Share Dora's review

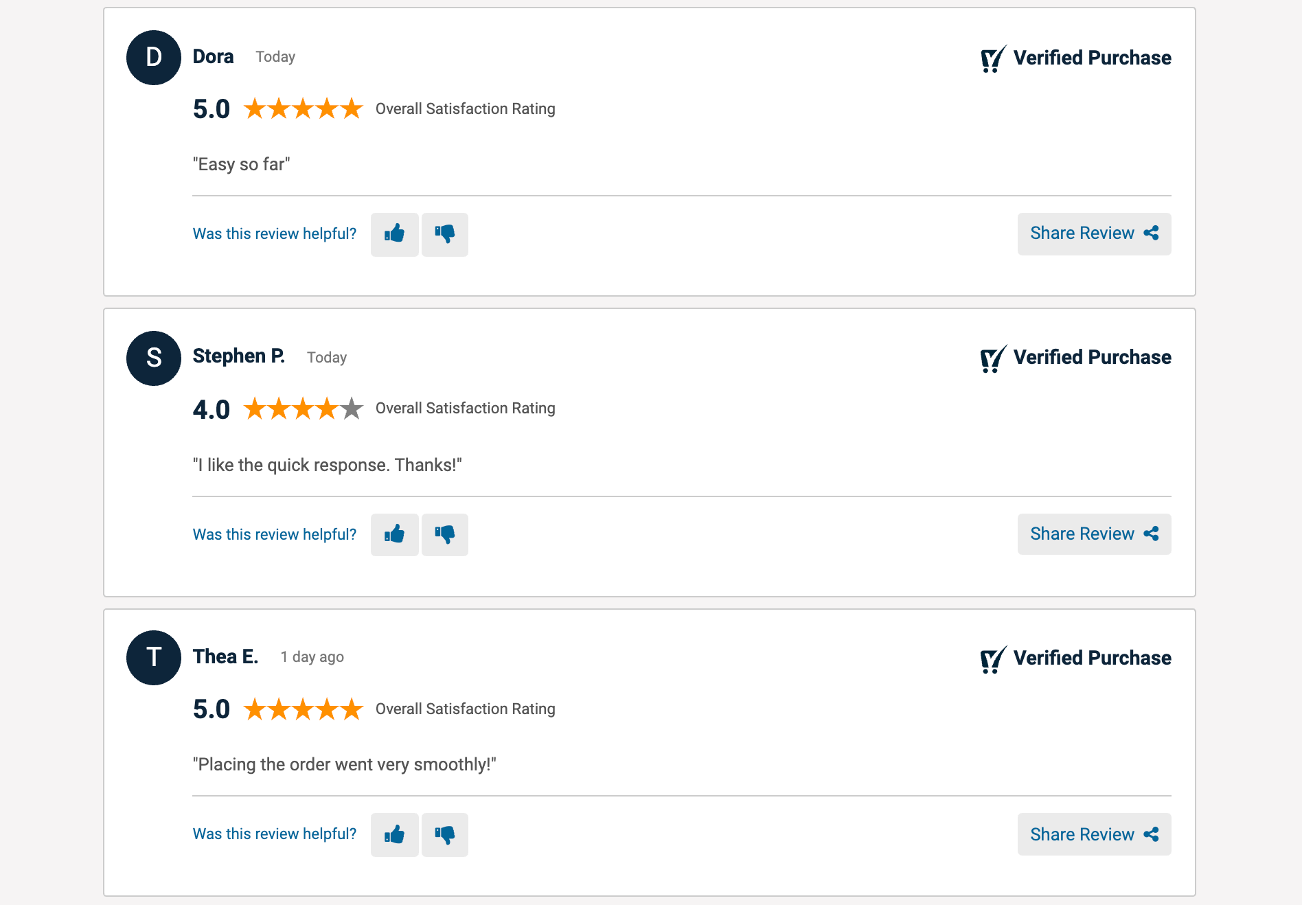[x=1094, y=233]
